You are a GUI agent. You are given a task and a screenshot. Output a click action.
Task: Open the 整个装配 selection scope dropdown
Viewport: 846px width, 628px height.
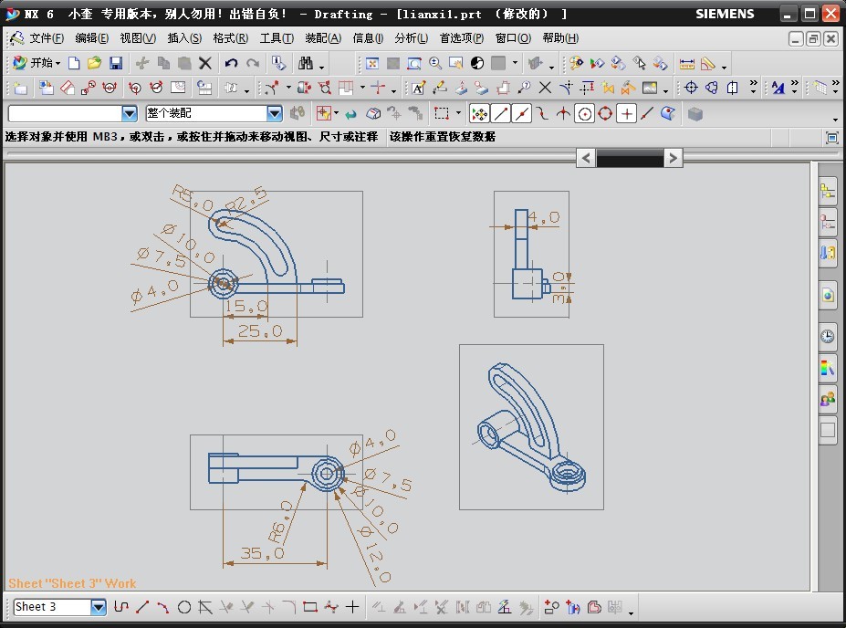(275, 113)
